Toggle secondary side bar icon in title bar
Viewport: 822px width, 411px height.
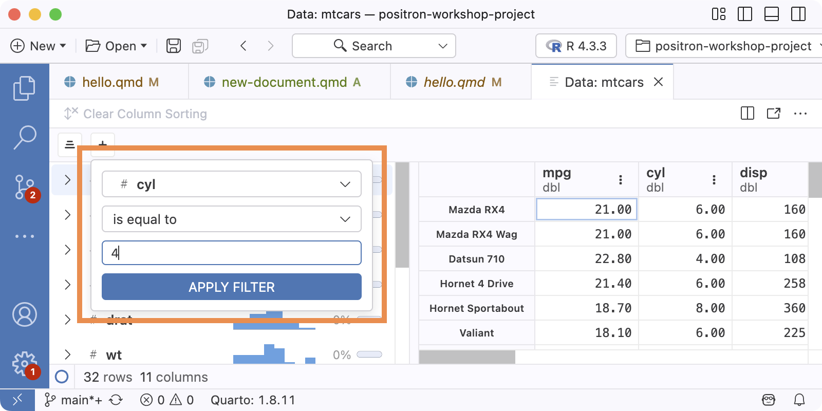click(798, 14)
